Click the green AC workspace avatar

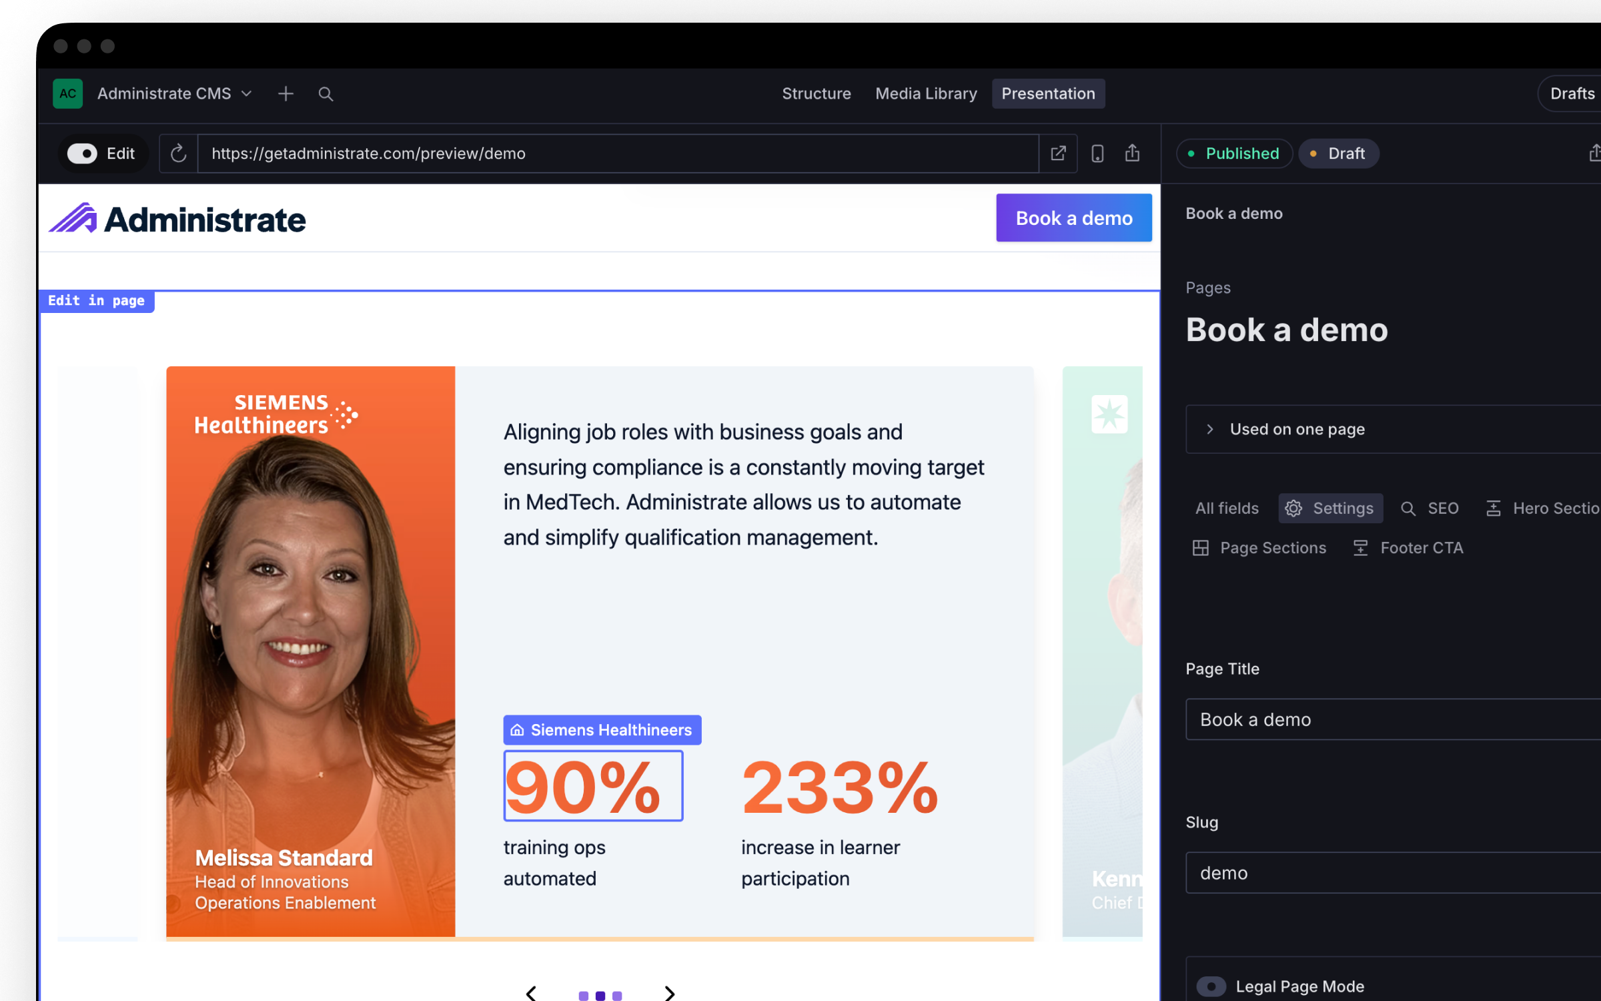tap(67, 93)
